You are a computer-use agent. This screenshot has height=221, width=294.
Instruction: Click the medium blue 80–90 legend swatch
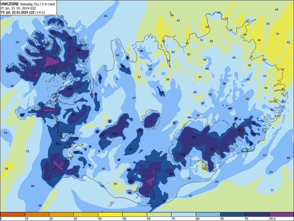click(x=208, y=215)
